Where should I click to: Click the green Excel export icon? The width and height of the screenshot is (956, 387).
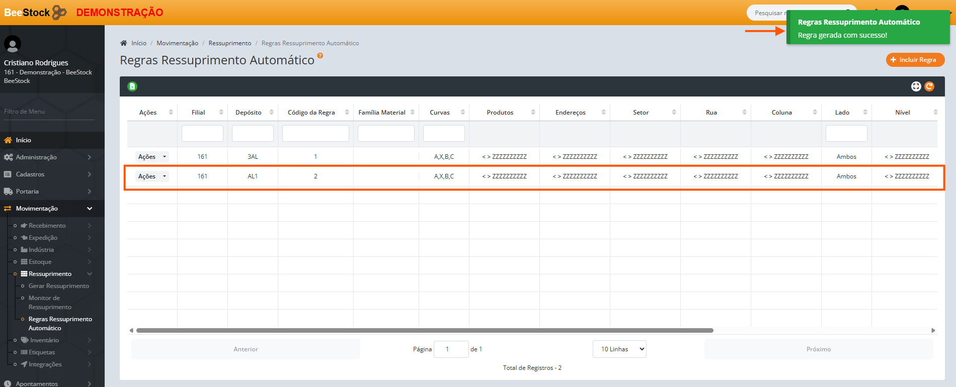(x=132, y=86)
